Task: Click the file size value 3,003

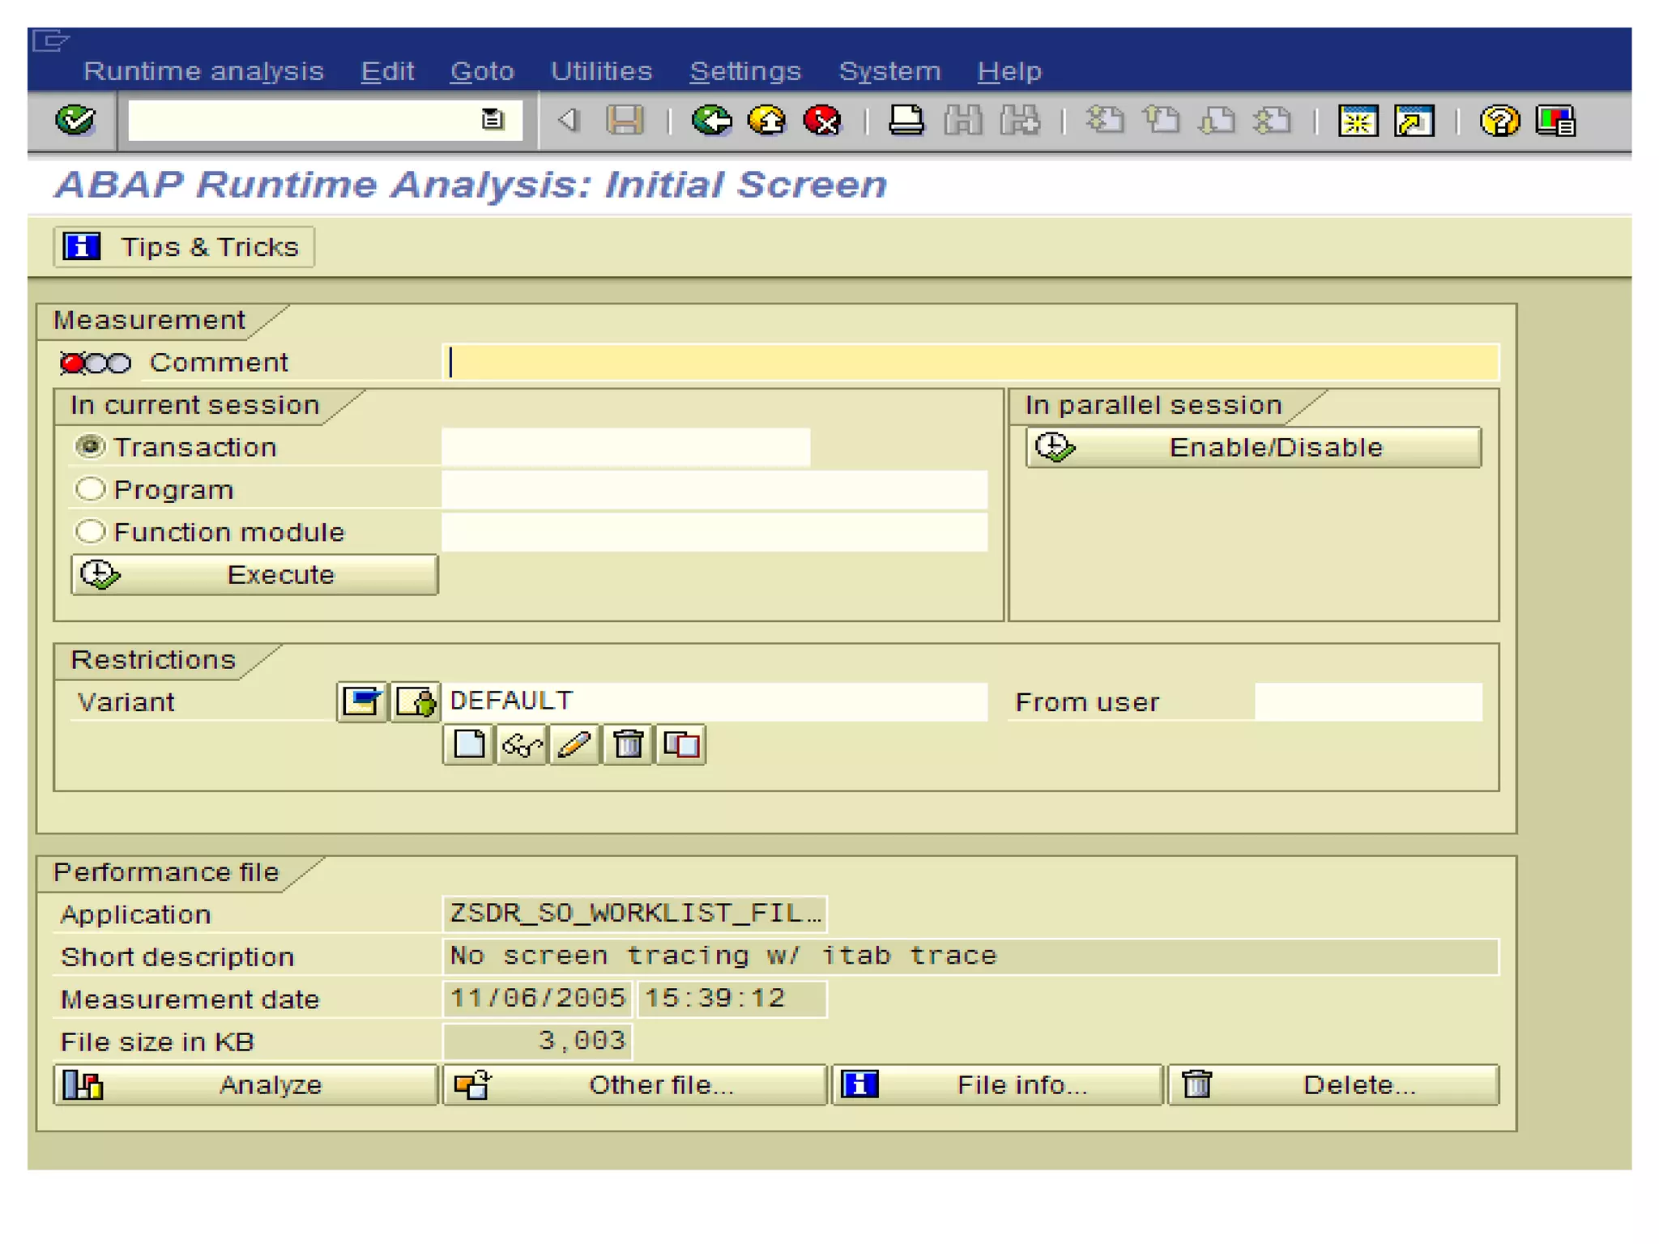Action: [x=538, y=1041]
